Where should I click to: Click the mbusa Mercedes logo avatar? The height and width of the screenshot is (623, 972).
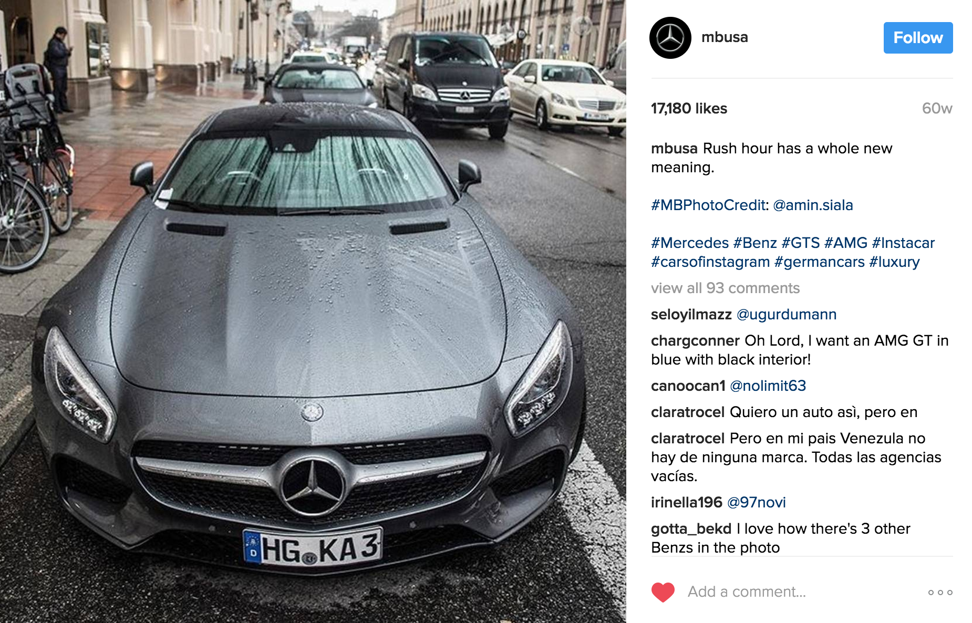click(670, 38)
